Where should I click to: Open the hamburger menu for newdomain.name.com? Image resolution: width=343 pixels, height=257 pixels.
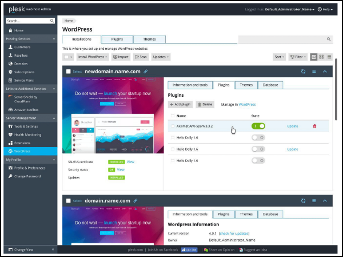[314, 72]
